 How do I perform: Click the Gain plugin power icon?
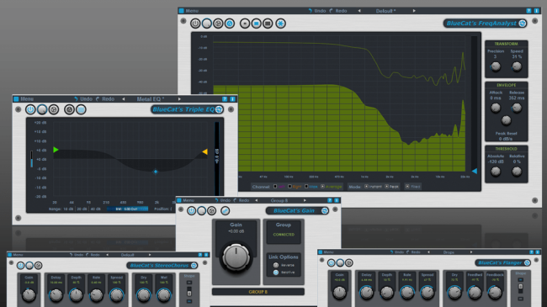(x=191, y=211)
